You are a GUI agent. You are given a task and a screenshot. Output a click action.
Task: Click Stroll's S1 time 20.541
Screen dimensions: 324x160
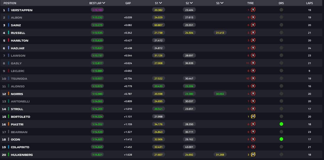[x=159, y=109]
